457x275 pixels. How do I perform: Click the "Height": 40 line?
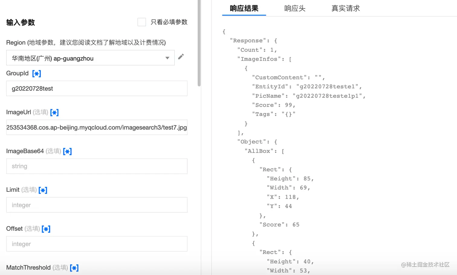[x=290, y=261]
